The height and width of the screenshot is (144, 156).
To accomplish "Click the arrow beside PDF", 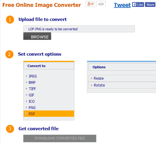I will 26,114.
